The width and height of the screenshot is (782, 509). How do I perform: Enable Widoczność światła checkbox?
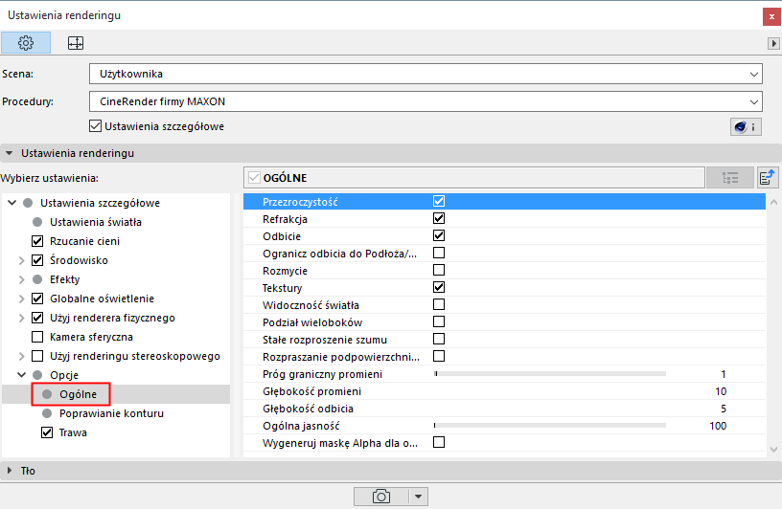point(439,304)
